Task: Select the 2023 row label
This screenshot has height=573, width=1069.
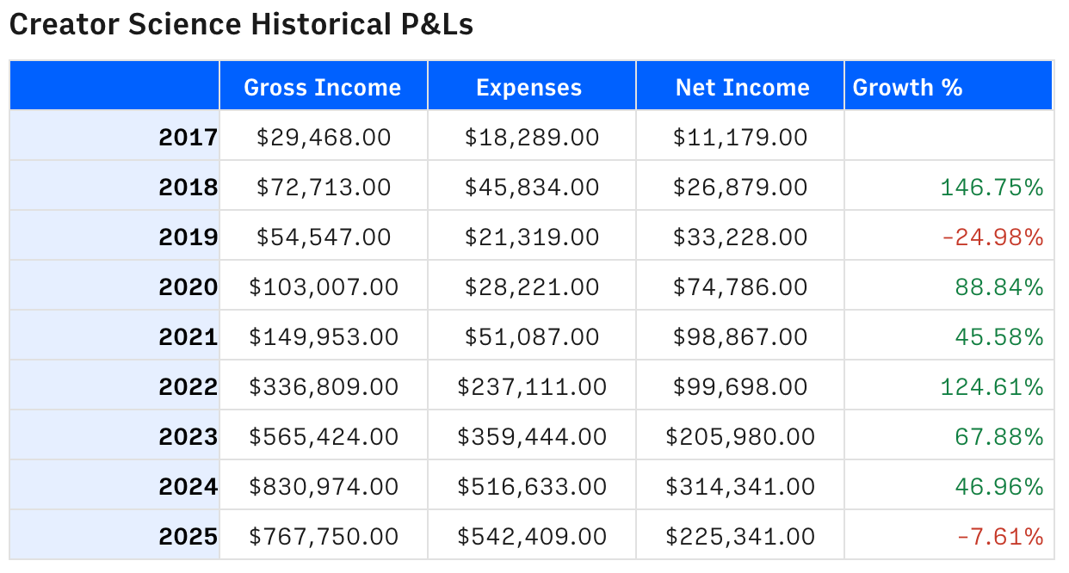Action: pos(188,436)
